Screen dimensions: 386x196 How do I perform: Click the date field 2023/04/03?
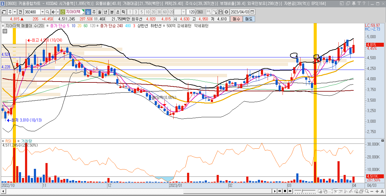240,12
